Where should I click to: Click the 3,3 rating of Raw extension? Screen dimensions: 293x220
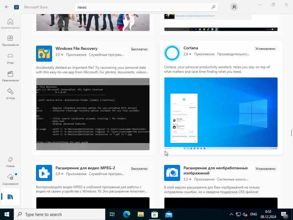pyautogui.click(x=187, y=179)
